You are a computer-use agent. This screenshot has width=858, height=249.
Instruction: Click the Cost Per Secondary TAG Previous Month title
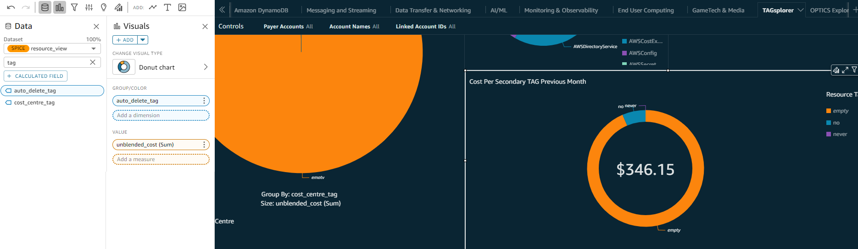coord(528,81)
